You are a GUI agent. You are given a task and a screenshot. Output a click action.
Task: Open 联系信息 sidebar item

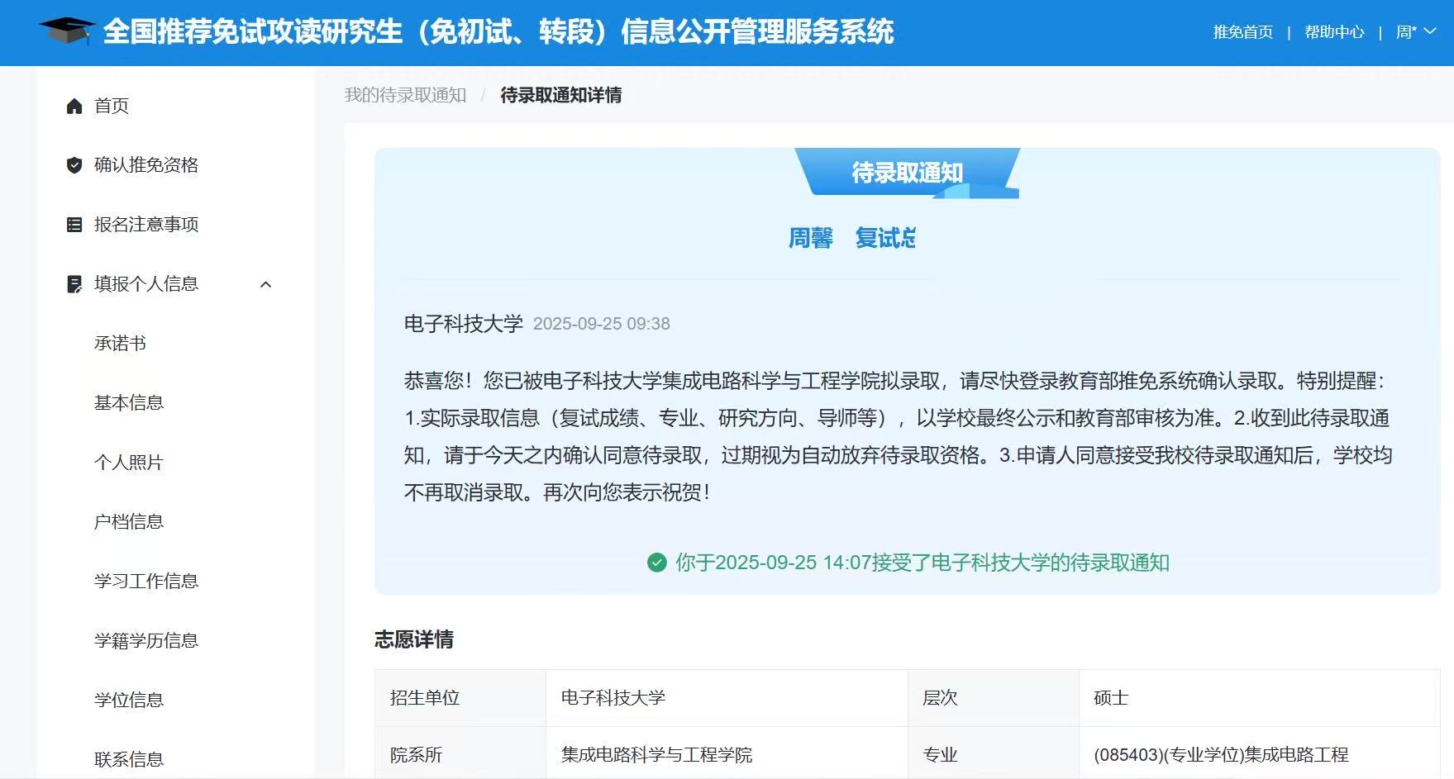129,759
